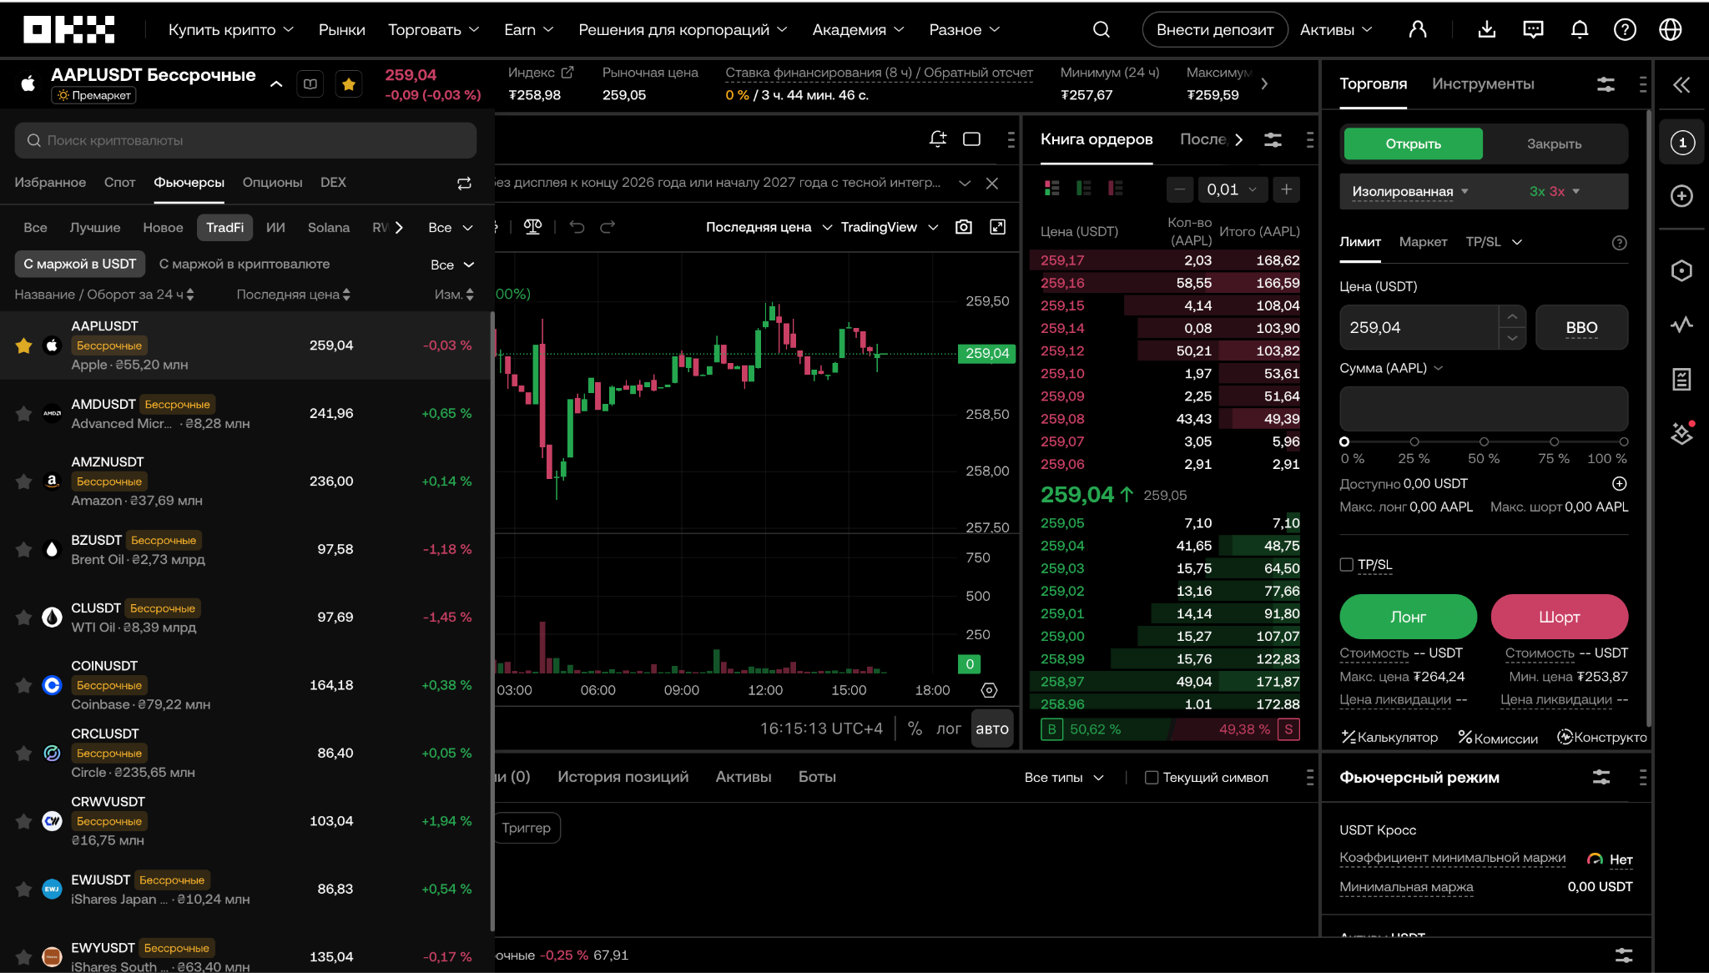The image size is (1709, 973).
Task: Click the search magnifier icon in top navigation
Action: 1101,30
